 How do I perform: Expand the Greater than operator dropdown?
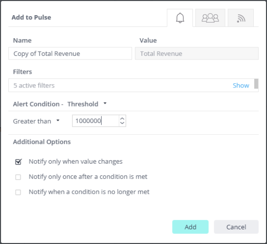(x=36, y=121)
